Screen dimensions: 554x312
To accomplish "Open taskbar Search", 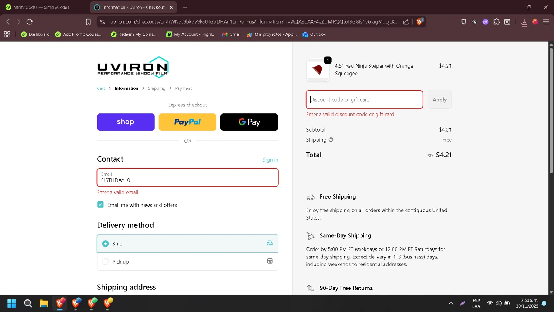I will click(28, 303).
